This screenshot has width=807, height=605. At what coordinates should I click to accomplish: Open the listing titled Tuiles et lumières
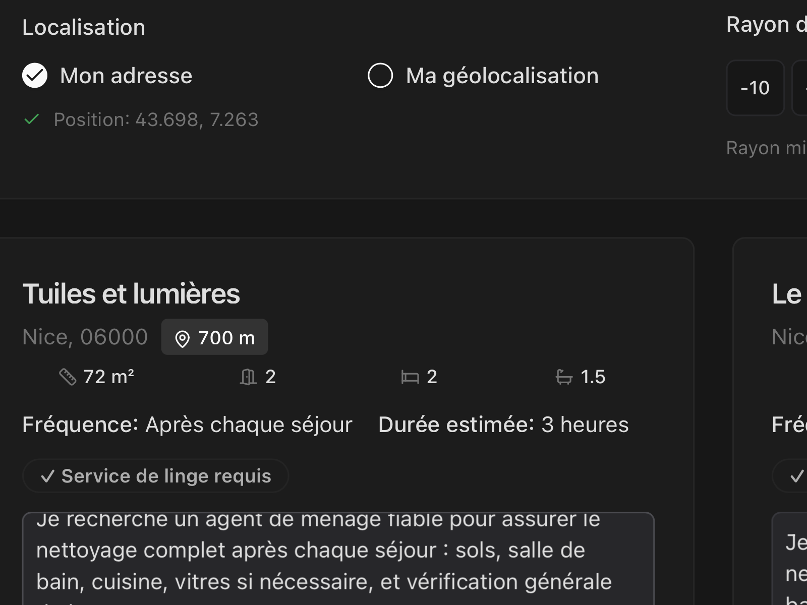[x=131, y=293]
